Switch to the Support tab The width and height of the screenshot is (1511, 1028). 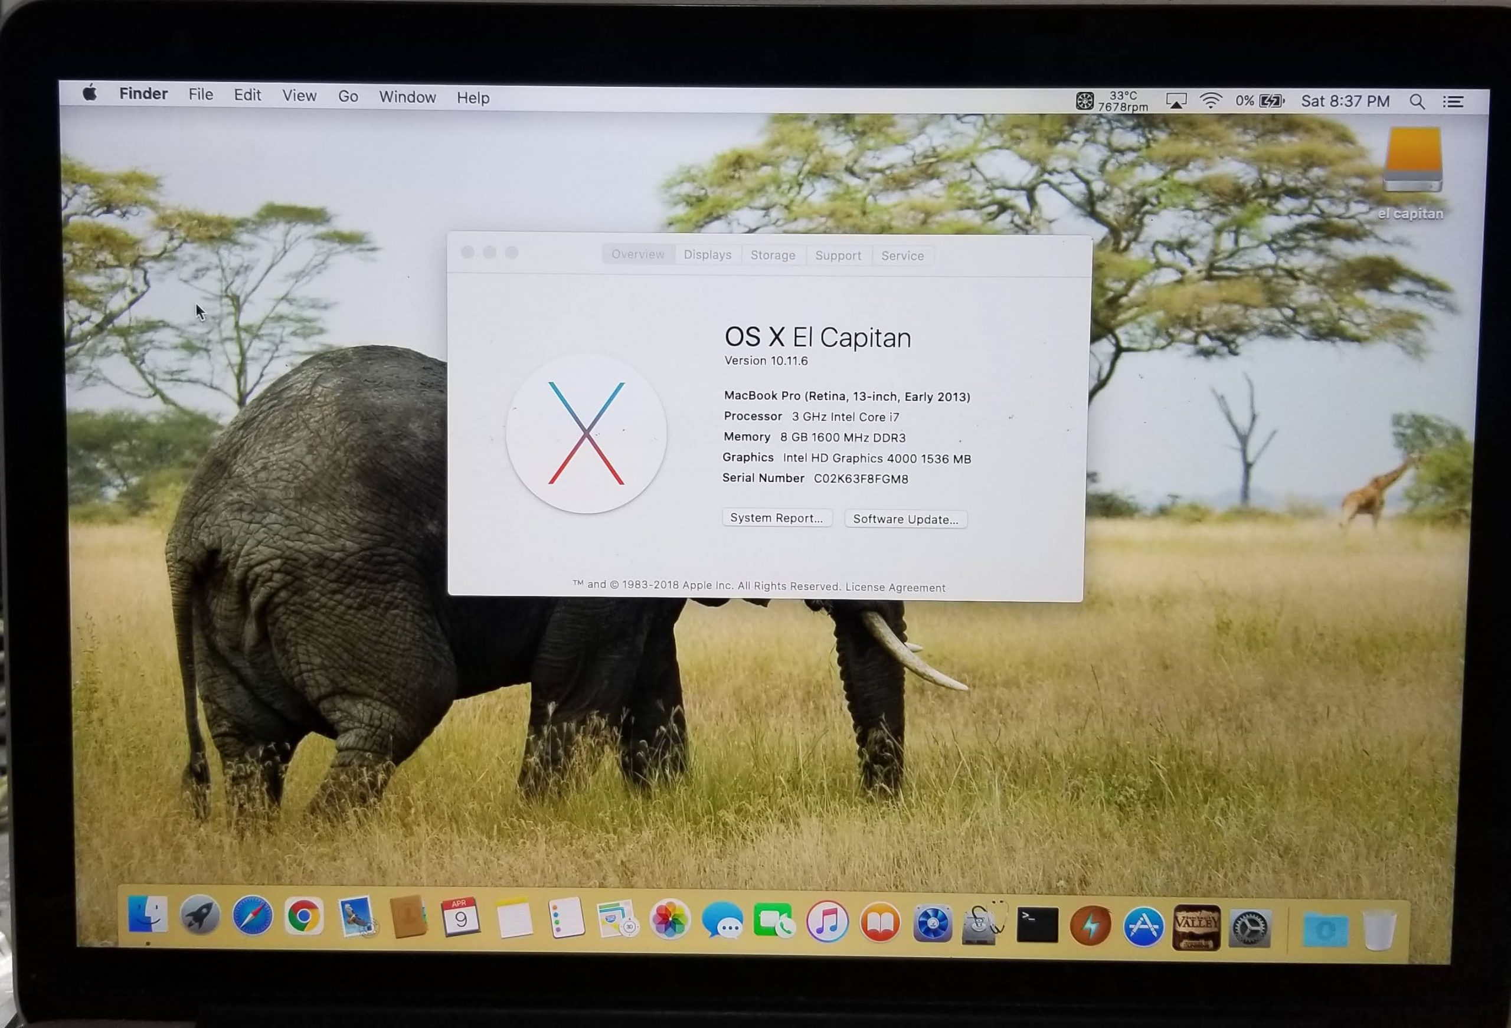(838, 256)
